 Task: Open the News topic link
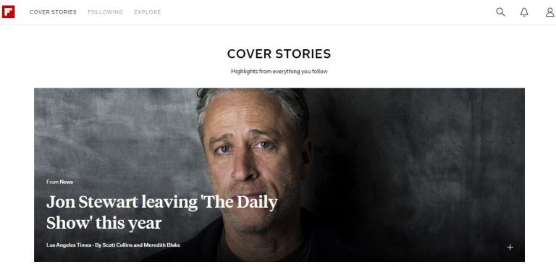[67, 182]
